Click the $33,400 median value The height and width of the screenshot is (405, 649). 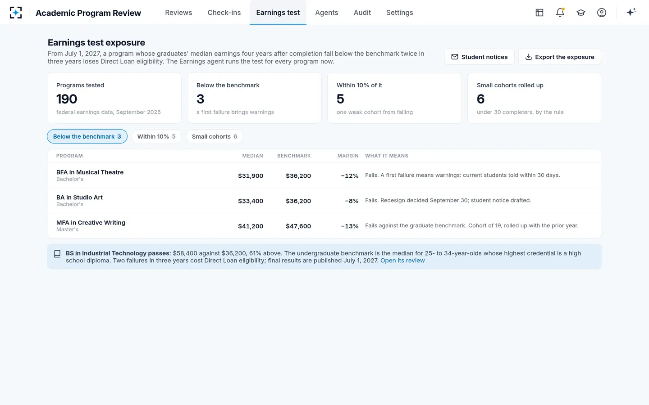click(x=251, y=201)
